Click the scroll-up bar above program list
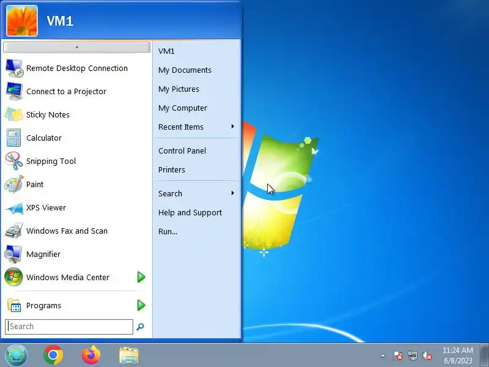 pos(77,47)
